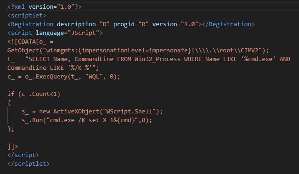
Task: Click the progid attribute value "R"
Action: (143, 24)
